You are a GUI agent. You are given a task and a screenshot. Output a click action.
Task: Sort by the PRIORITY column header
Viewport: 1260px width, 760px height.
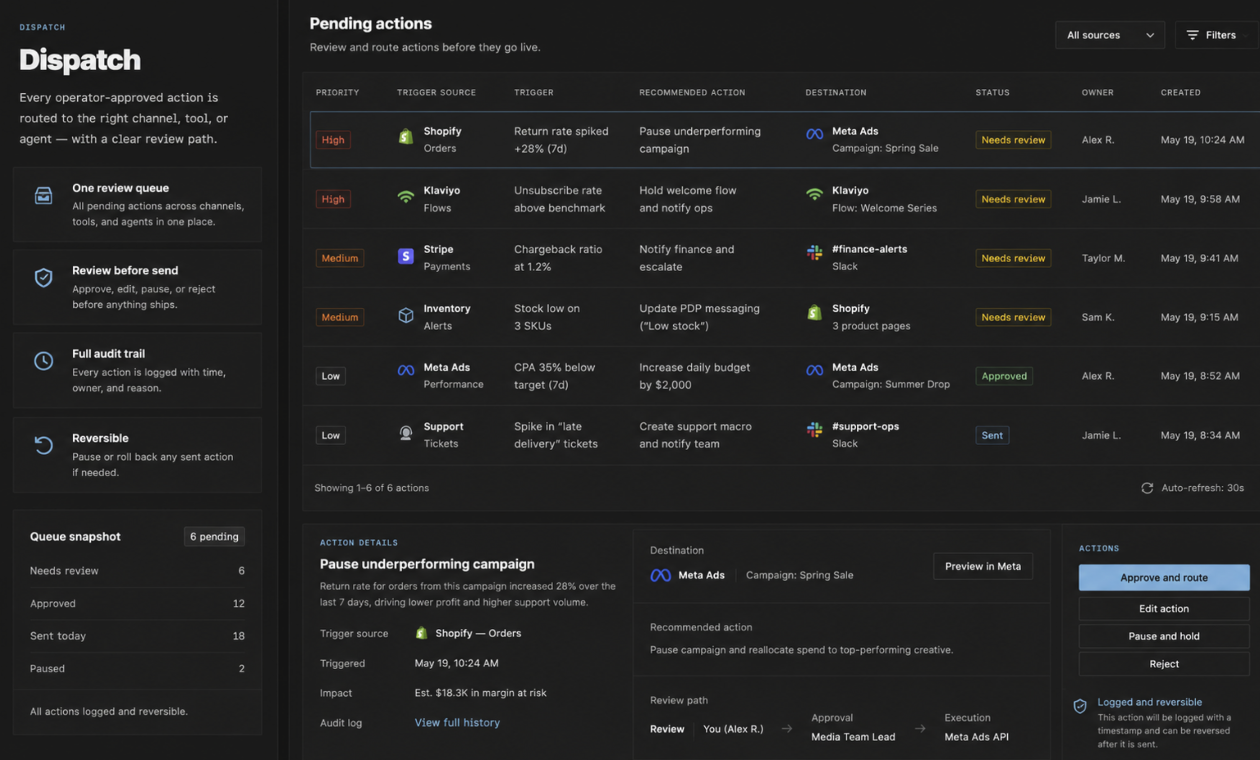point(337,92)
